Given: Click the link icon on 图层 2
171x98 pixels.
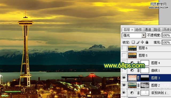Looking at the screenshot, I should [138, 85].
